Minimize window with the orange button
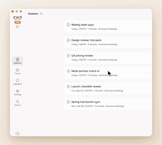 [x=17, y=11]
